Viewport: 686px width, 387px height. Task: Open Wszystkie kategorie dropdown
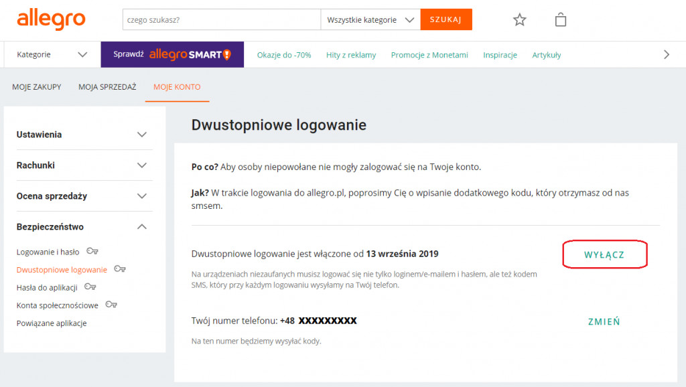coord(370,20)
